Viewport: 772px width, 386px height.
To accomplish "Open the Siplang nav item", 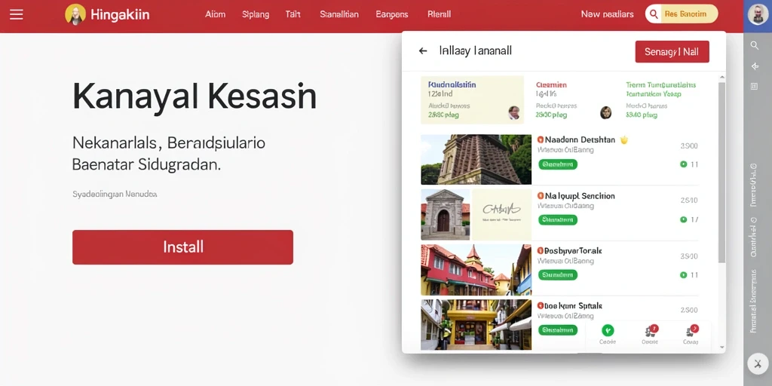I will point(256,14).
